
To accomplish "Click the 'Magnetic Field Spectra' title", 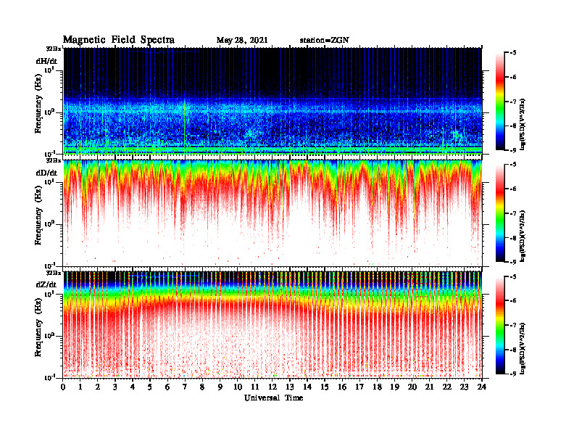I will coord(119,40).
